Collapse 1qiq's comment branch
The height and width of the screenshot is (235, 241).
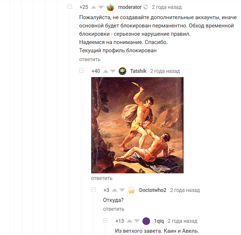tap(105, 221)
